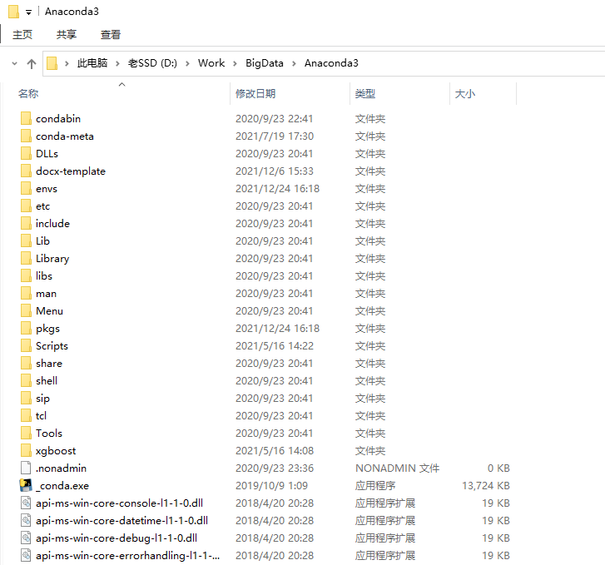This screenshot has height=565, width=605.
Task: Click the conda-meta folder icon
Action: point(26,136)
